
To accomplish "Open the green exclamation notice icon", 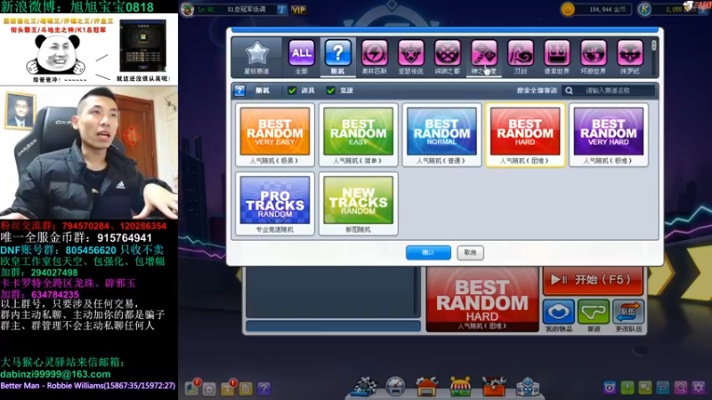I will (627, 388).
